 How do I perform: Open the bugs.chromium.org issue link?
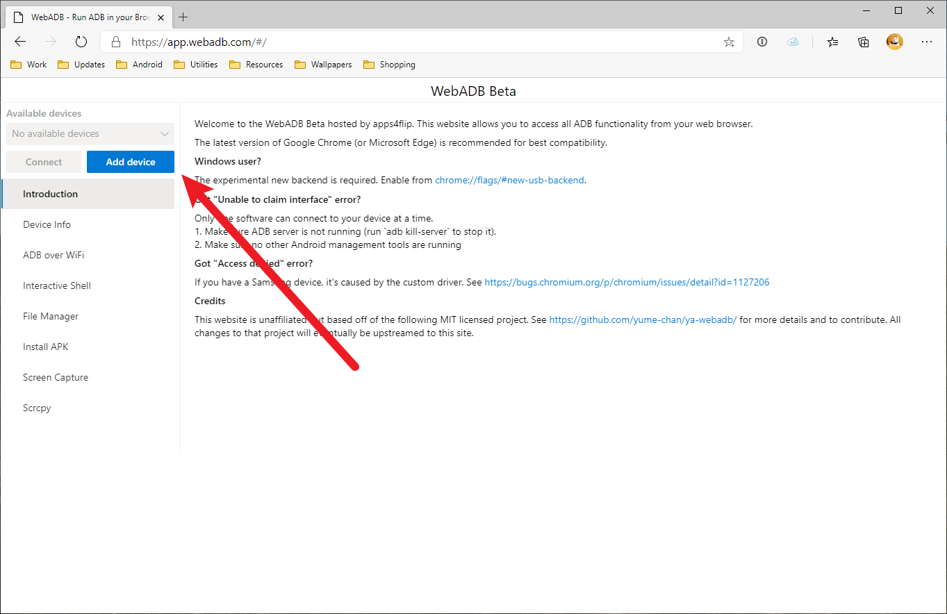[x=627, y=282]
